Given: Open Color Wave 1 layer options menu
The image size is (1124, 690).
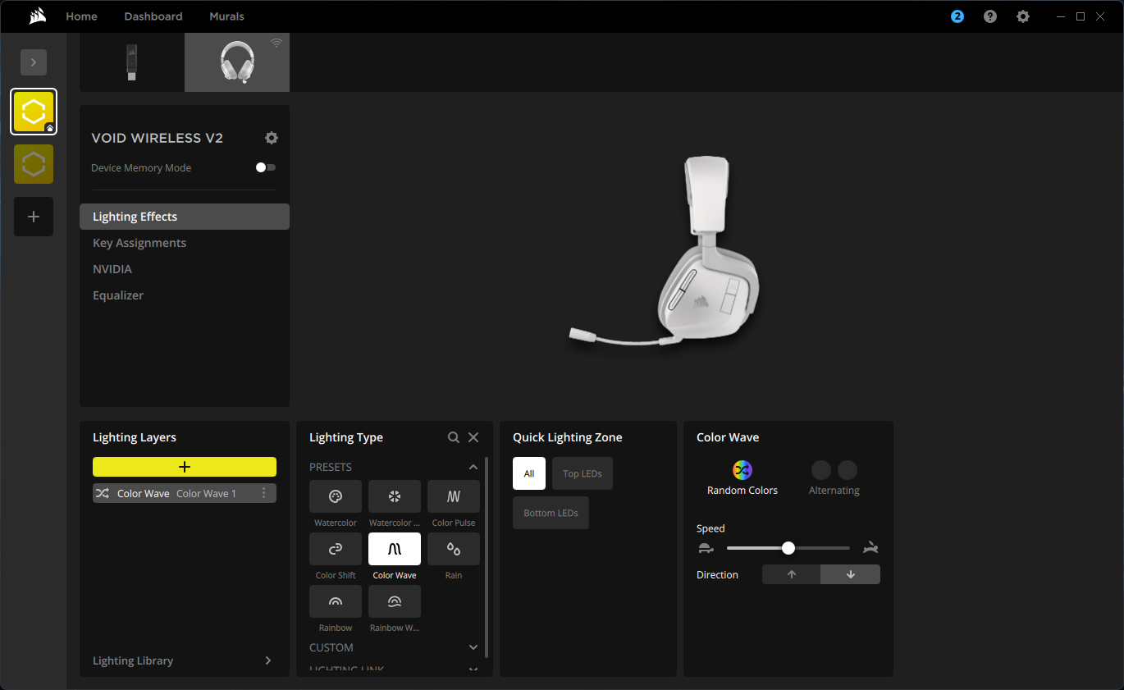Looking at the screenshot, I should click(x=263, y=493).
